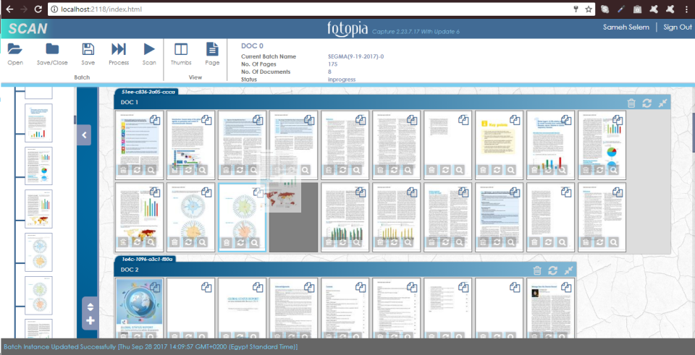695x355 pixels.
Task: Copy the first page of DOC 1
Action: [155, 119]
